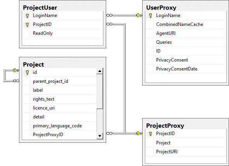Viewport: 229px width, 166px height.
Task: Select relationship key endpoint at ProjectProxy table
Action: (x=139, y=133)
